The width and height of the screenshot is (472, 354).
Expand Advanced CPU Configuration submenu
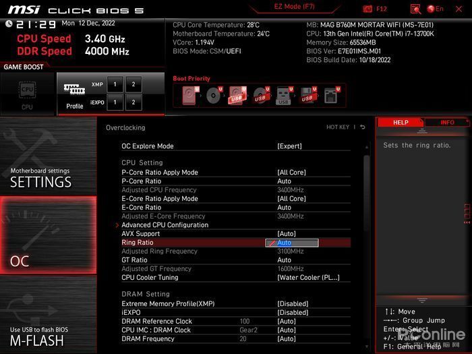pos(165,225)
